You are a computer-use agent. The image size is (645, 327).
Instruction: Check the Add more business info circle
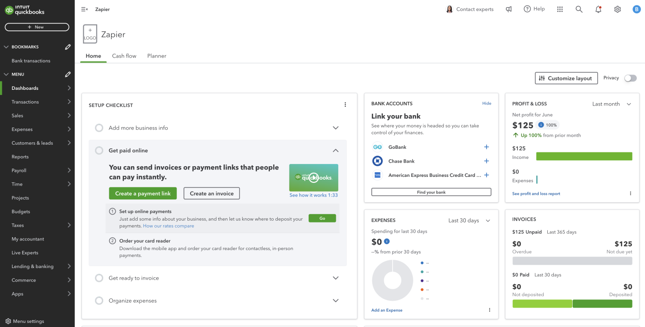point(99,128)
